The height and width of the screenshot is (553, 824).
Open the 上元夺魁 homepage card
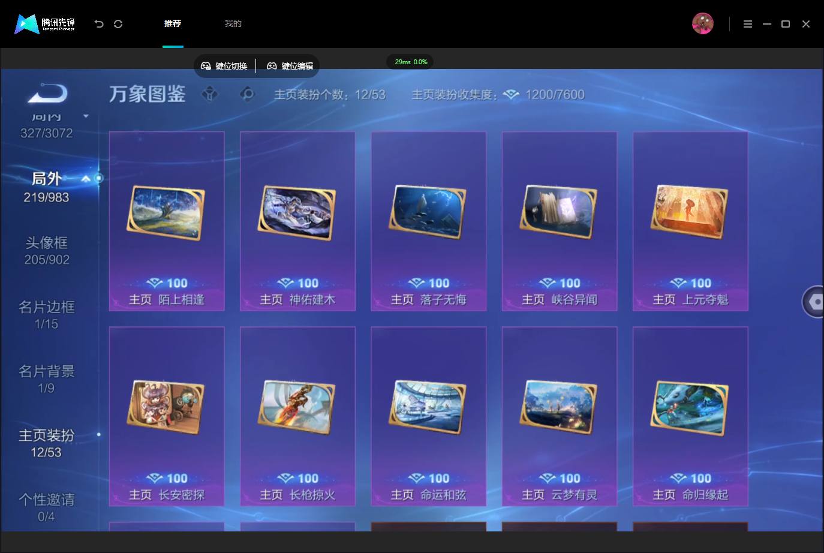click(690, 221)
